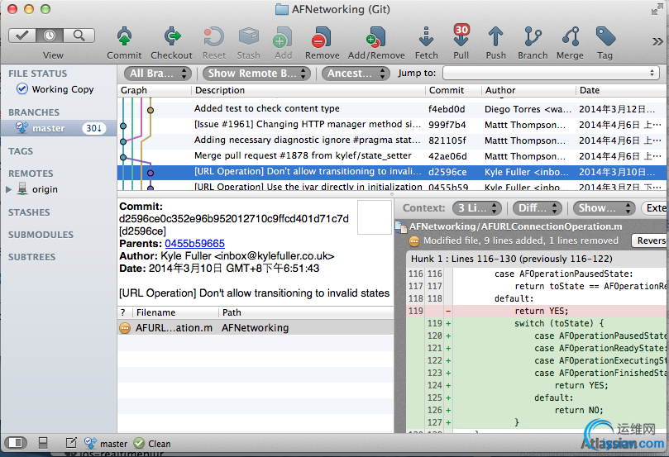Image resolution: width=669 pixels, height=457 pixels.
Task: Select commit d2596ce highlighted row
Action: pos(392,172)
